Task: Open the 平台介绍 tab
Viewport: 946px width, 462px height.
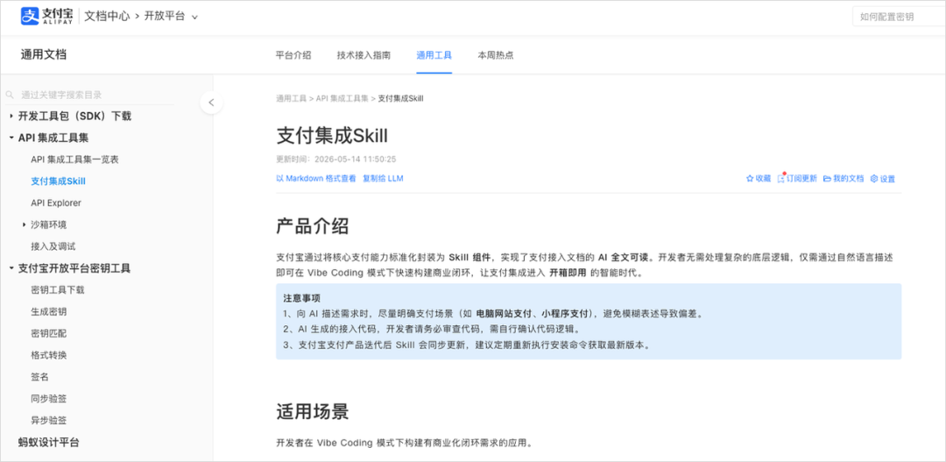Action: tap(293, 55)
